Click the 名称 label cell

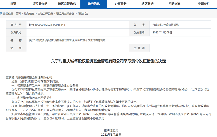16,40
